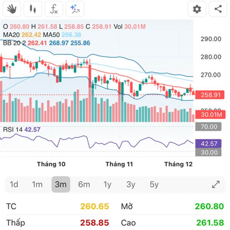Switch to the 3y timeframe
Screen dimensions: 230x230
pos(131,184)
